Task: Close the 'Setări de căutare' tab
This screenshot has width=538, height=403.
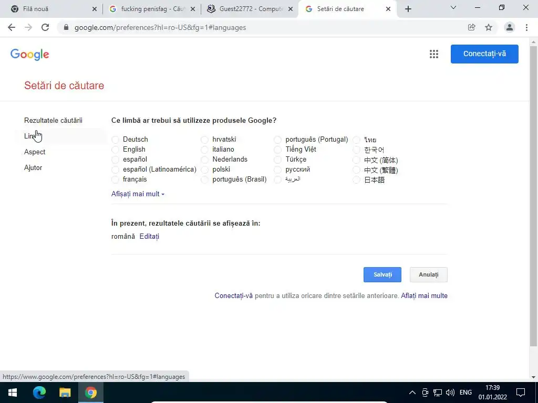Action: (388, 9)
